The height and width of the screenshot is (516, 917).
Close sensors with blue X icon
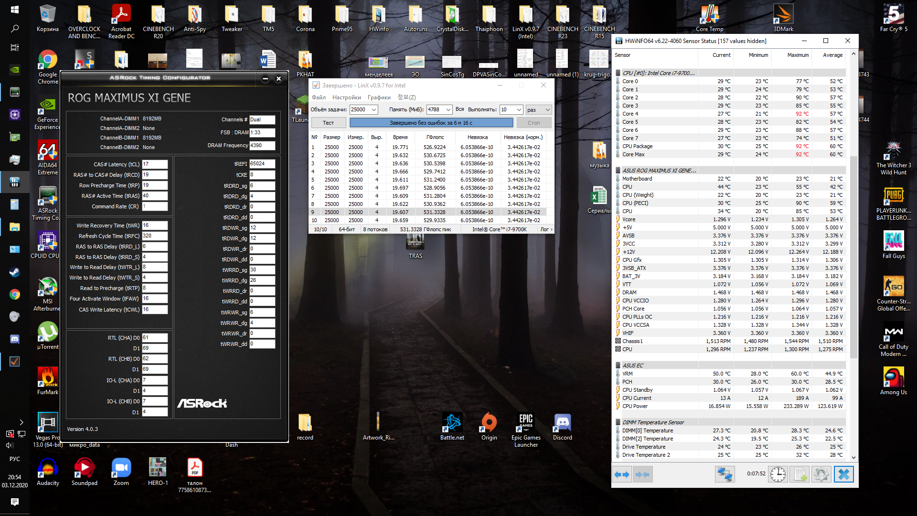844,474
